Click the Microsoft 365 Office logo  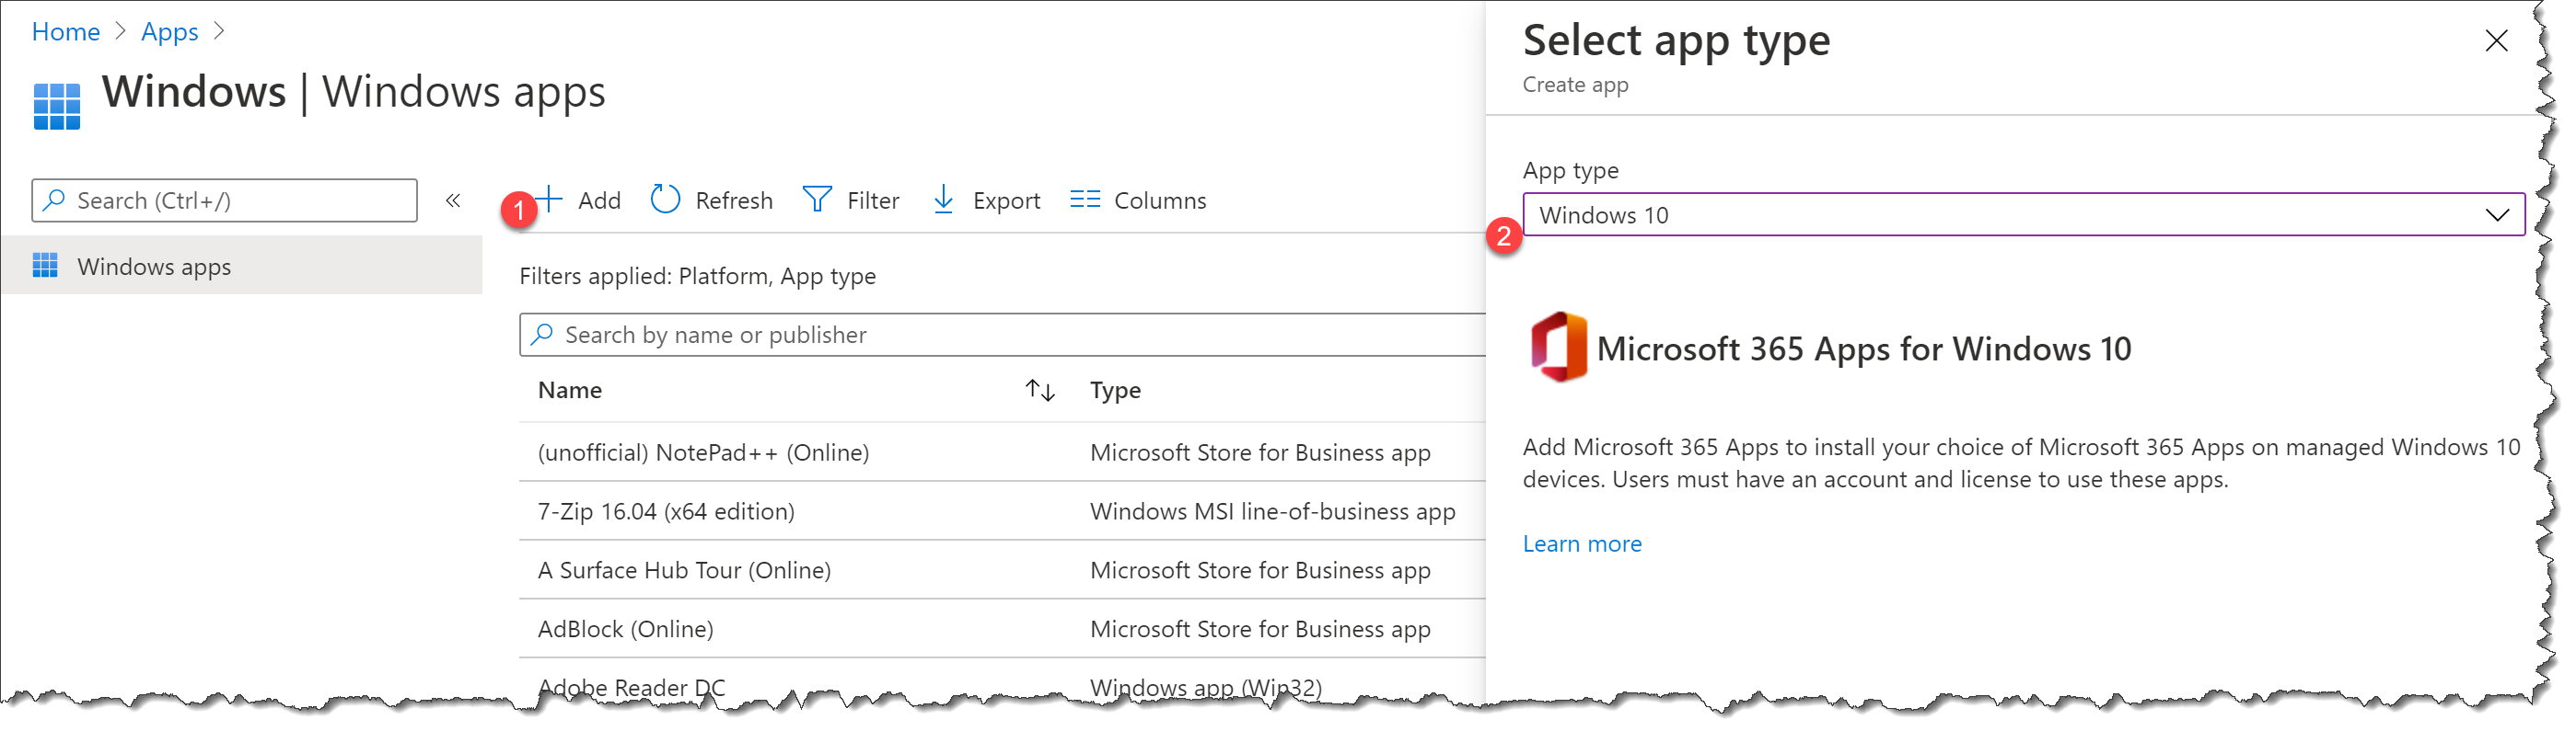click(x=1558, y=348)
